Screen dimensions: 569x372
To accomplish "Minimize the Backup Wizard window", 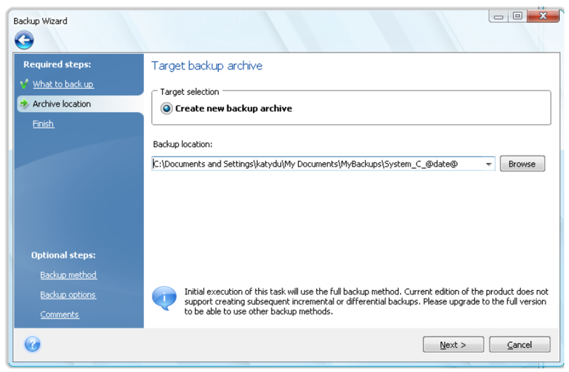I will pos(499,16).
